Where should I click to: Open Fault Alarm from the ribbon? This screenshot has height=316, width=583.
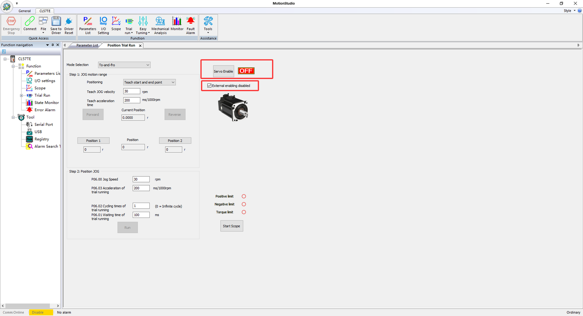click(x=191, y=25)
